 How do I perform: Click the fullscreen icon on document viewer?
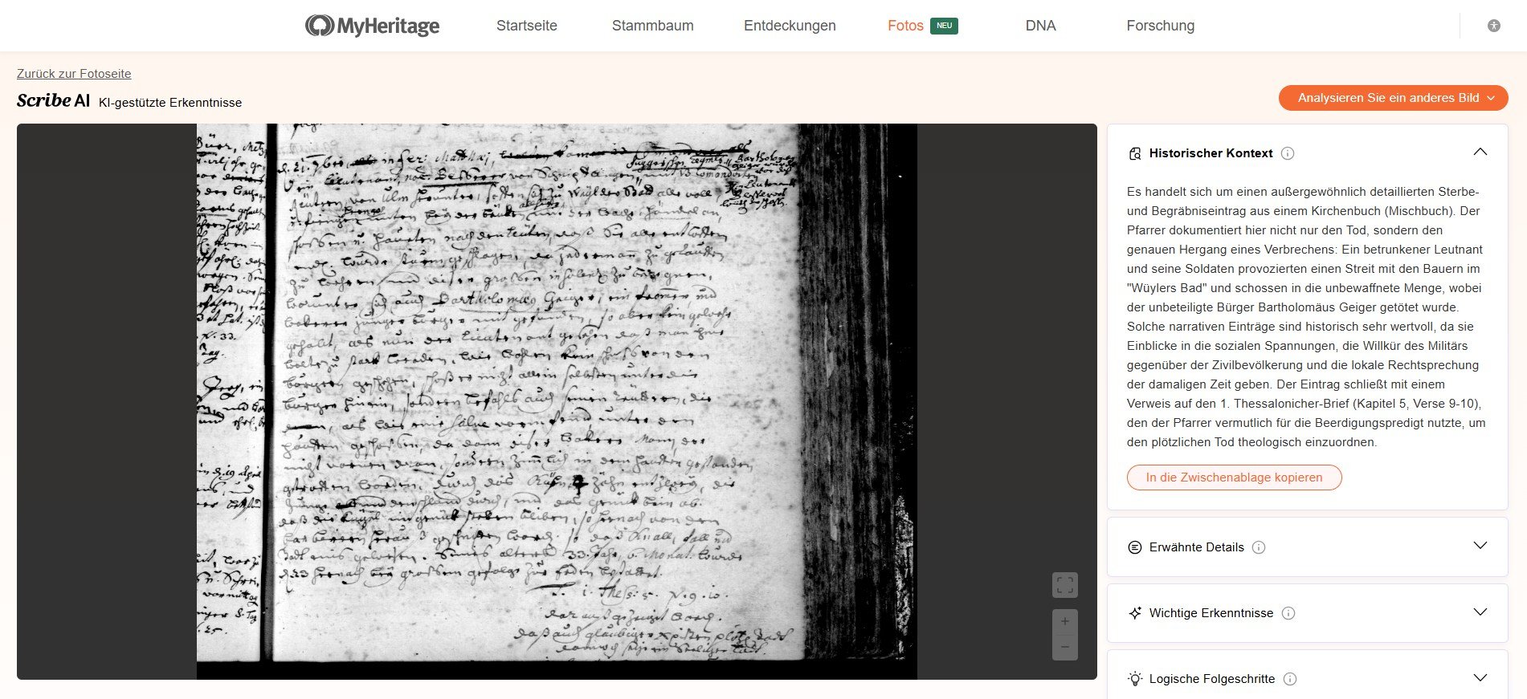point(1064,585)
